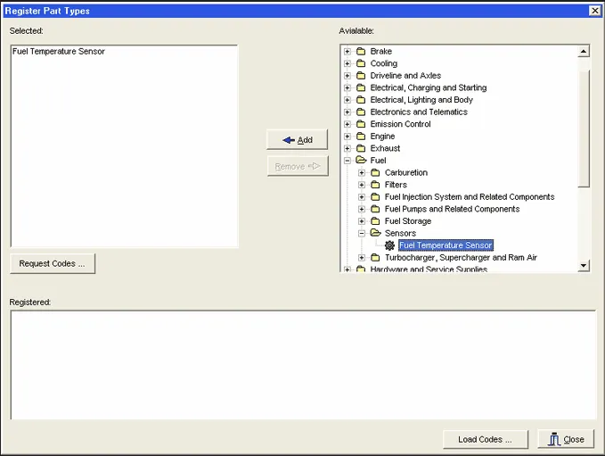Expand Fuel Pumps and Related Components
This screenshot has width=605, height=456.
click(x=362, y=209)
